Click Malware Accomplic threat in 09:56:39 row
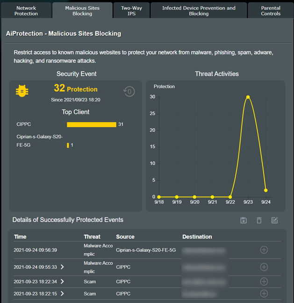This screenshot has height=303, width=294. tap(98, 250)
